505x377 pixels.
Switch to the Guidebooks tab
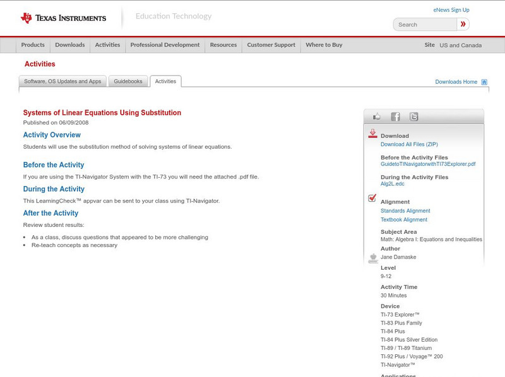[x=128, y=81]
